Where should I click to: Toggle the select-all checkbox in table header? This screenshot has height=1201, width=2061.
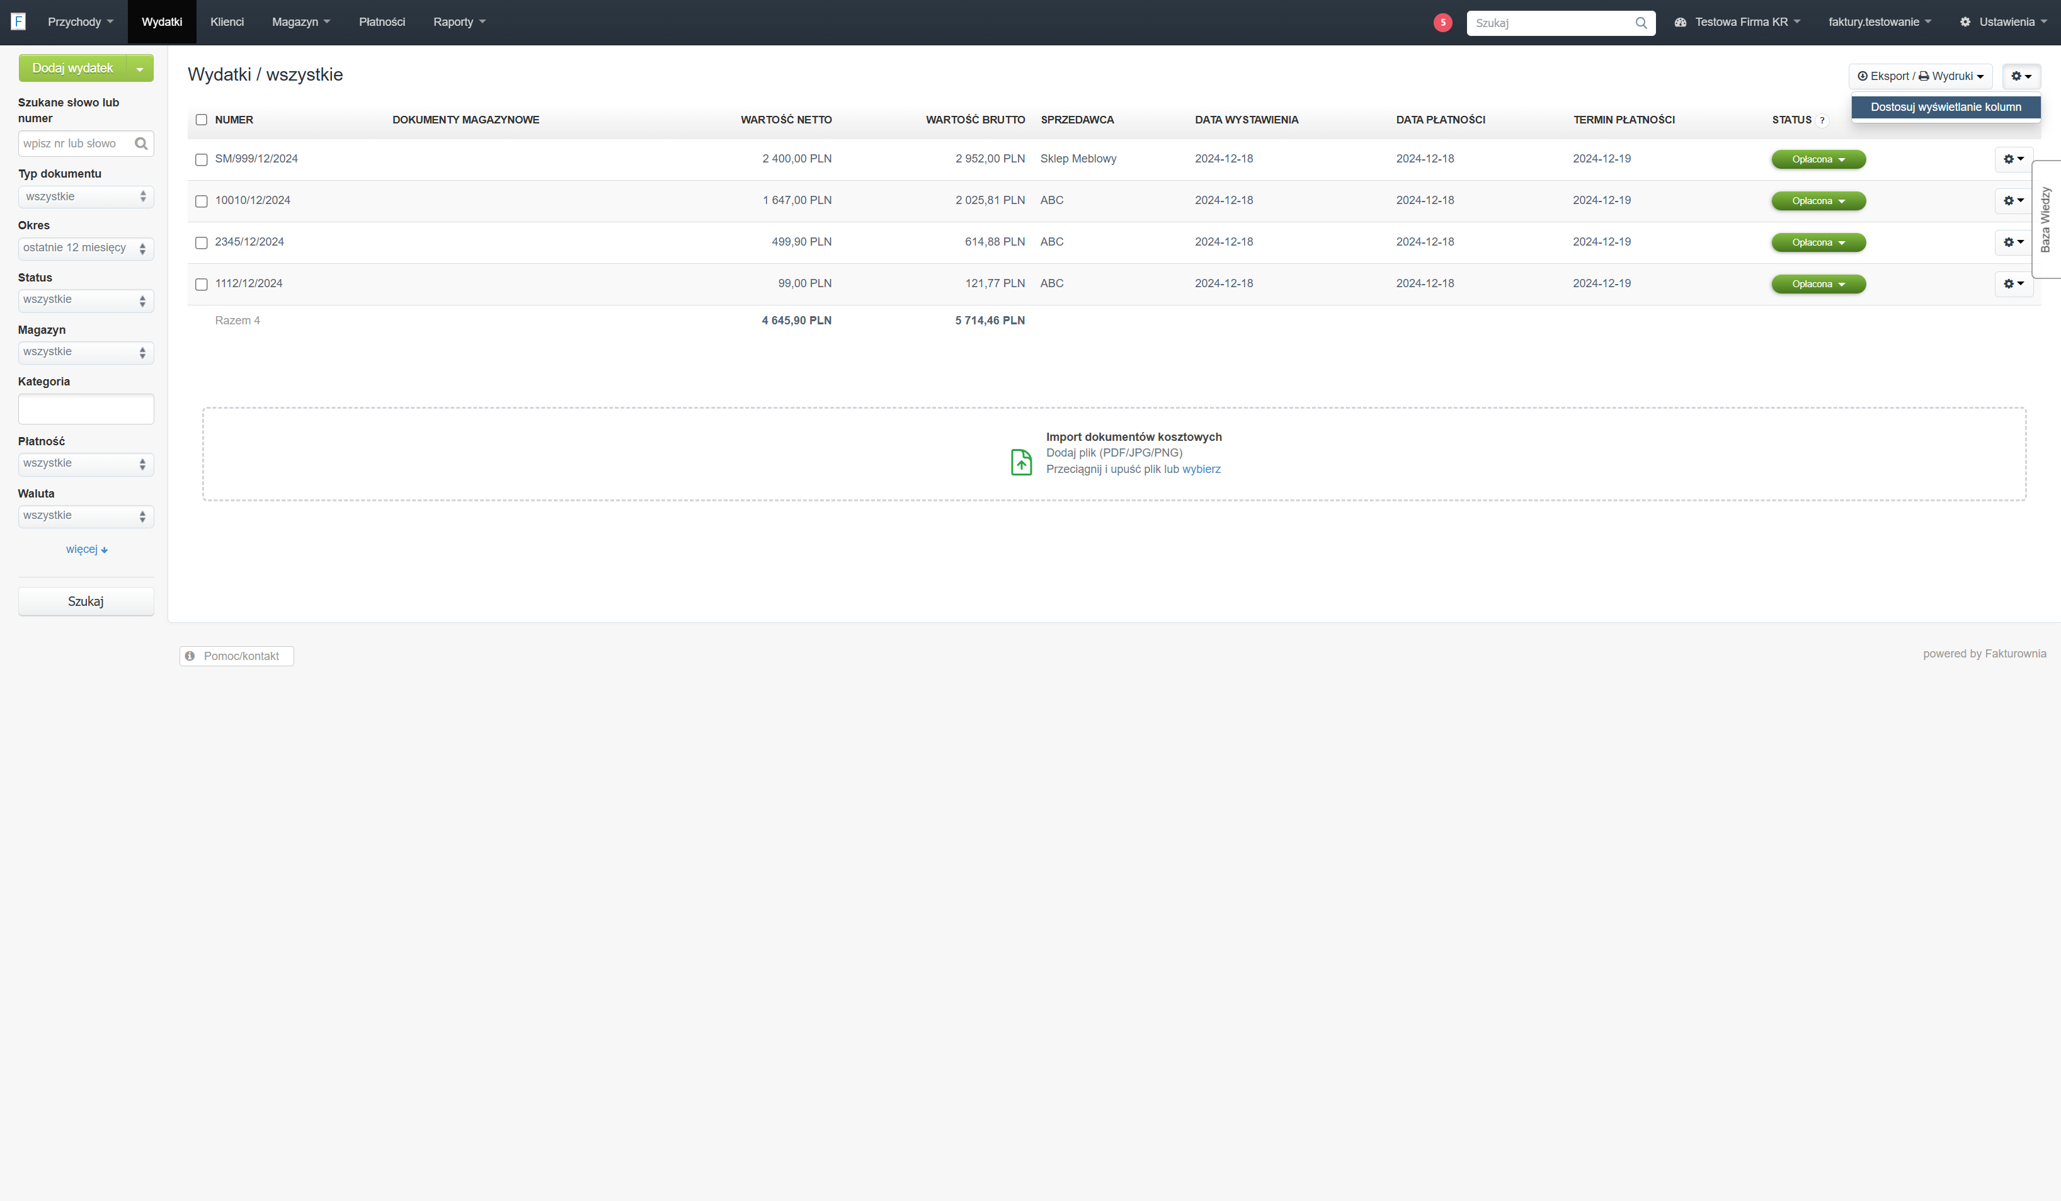201,120
